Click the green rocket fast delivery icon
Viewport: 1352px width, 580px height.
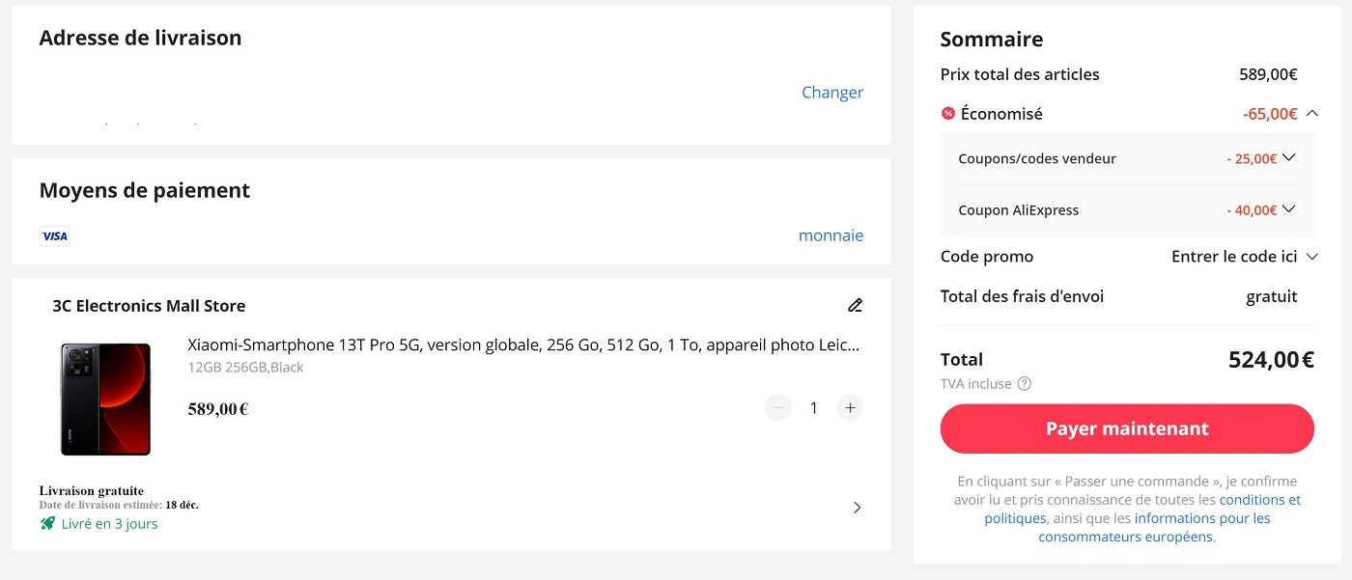[x=48, y=523]
